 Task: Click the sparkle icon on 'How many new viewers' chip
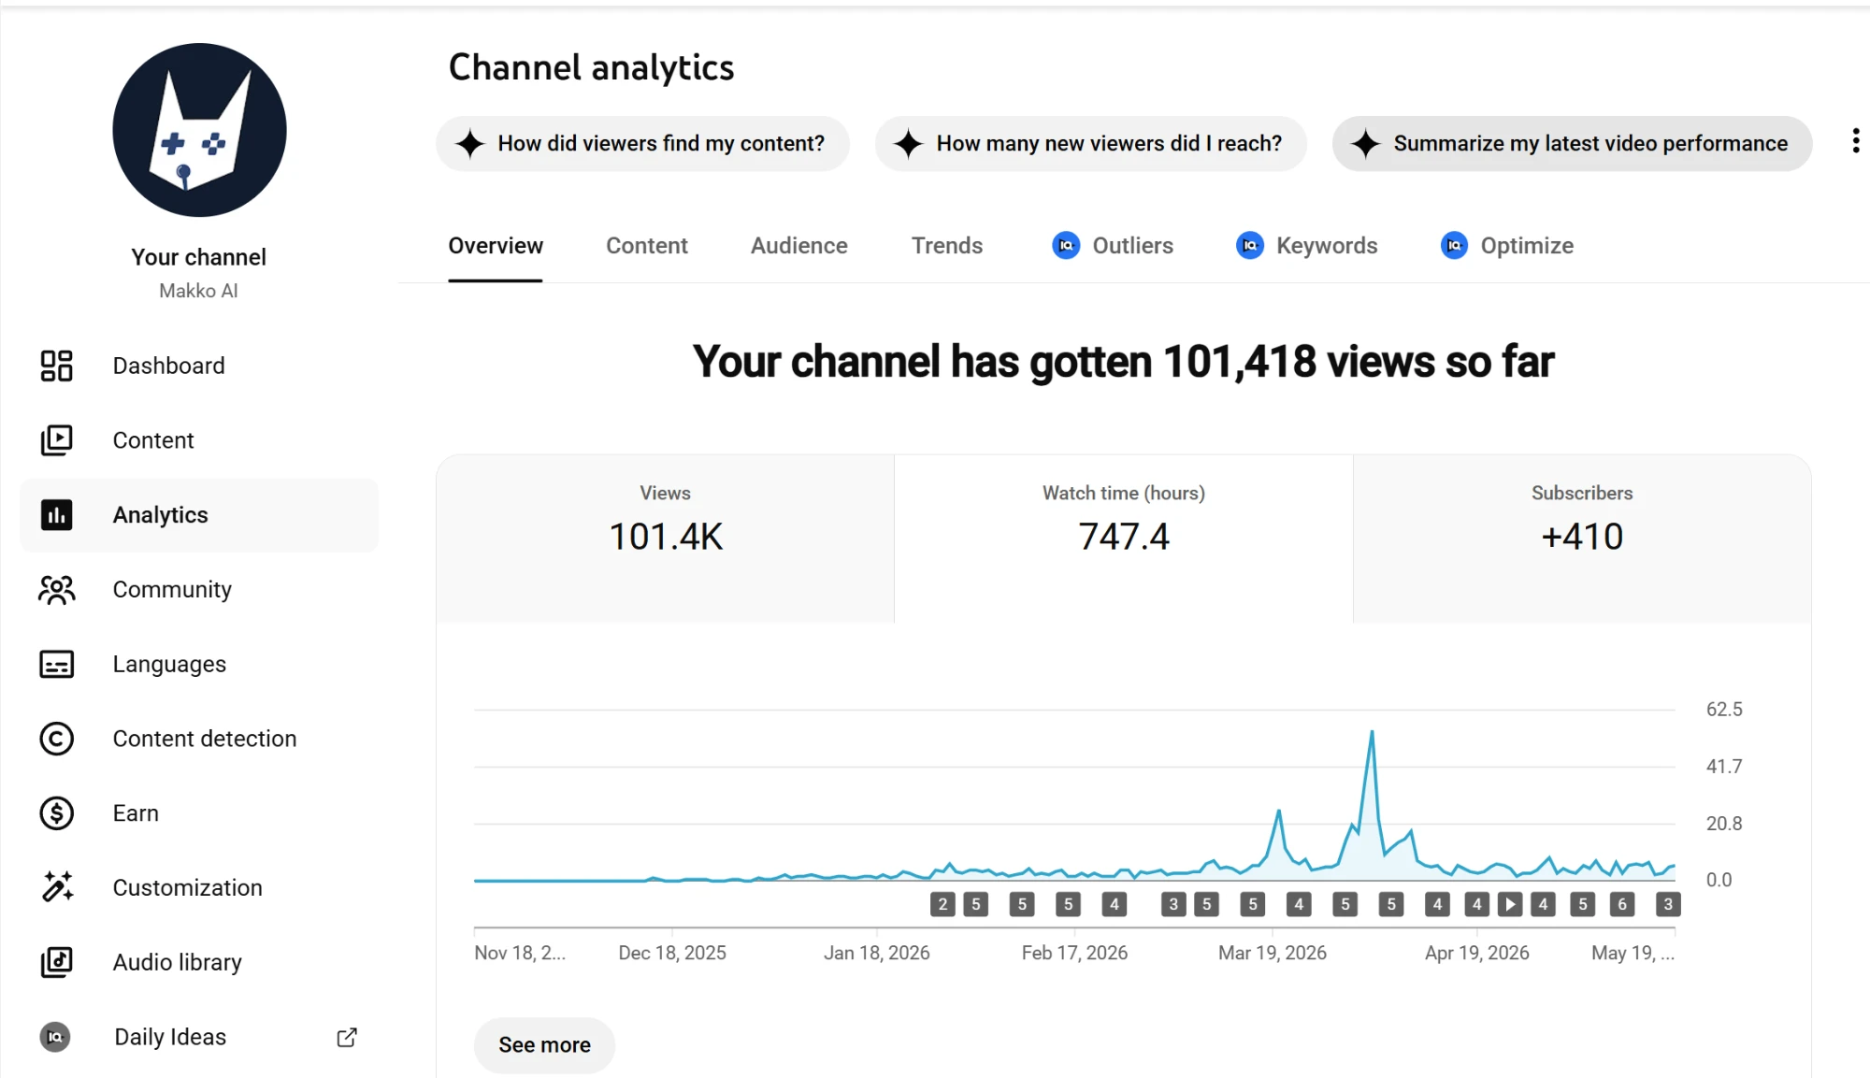pyautogui.click(x=908, y=144)
